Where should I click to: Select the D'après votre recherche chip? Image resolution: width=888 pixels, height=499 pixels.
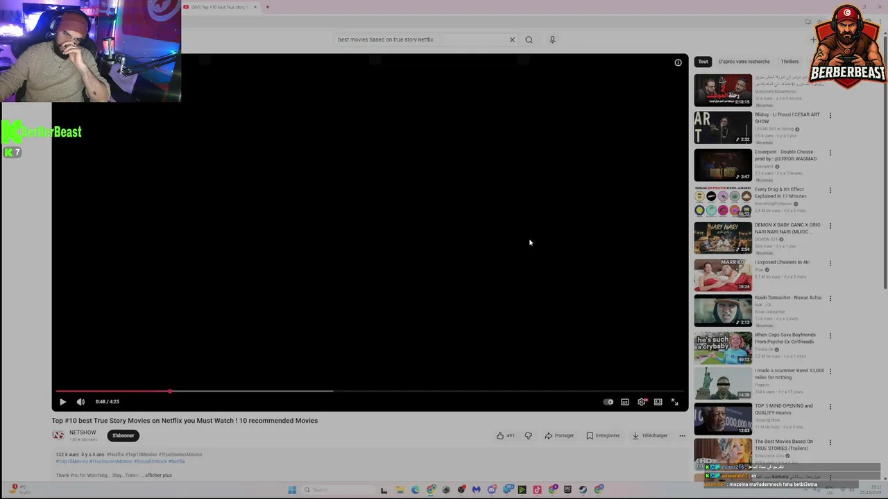(744, 62)
